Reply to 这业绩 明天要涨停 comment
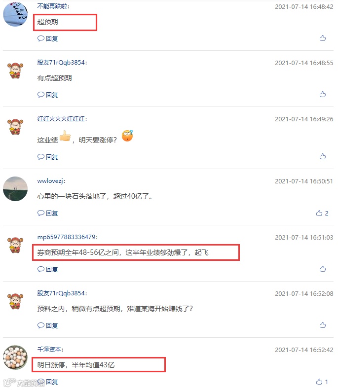 [47, 157]
